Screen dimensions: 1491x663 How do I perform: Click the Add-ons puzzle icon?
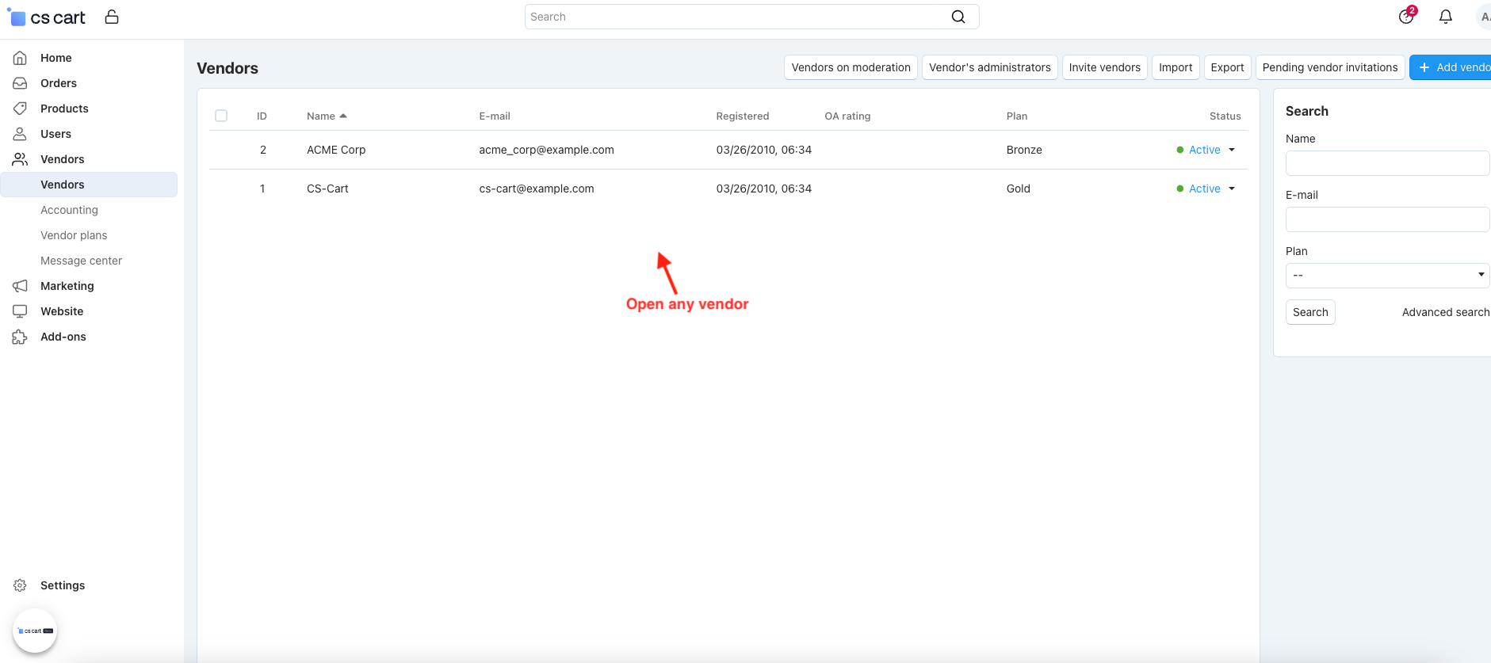pyautogui.click(x=20, y=337)
